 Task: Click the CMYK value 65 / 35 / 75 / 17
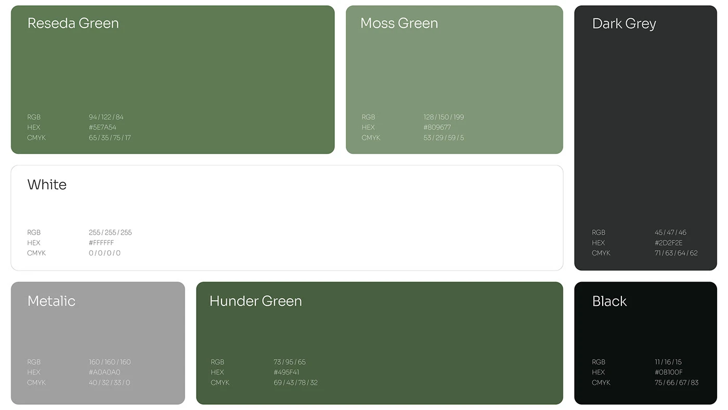110,138
